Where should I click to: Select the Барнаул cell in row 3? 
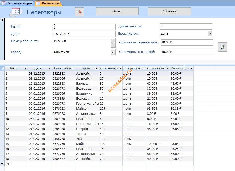pos(87,84)
